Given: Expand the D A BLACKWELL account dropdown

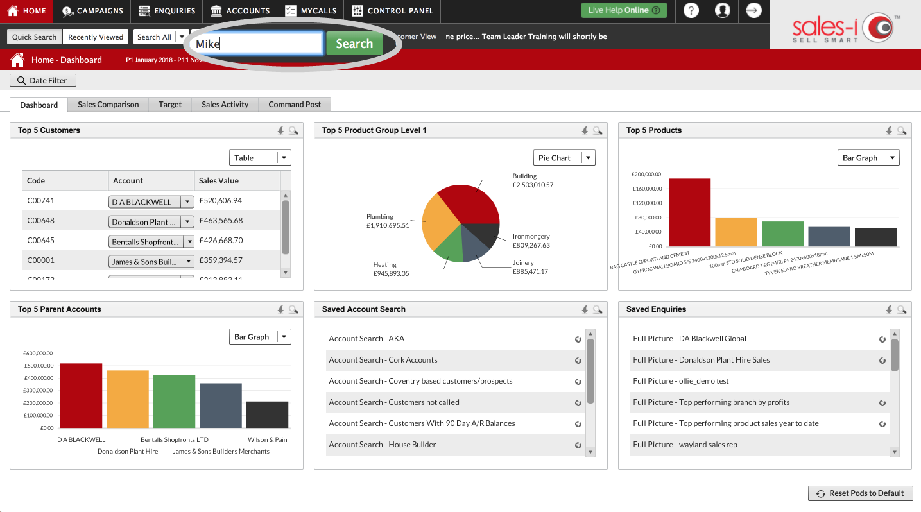Looking at the screenshot, I should tap(187, 201).
